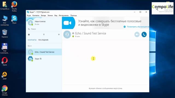Close the Skype window
Screen dimensions: 175x98
[146, 12]
